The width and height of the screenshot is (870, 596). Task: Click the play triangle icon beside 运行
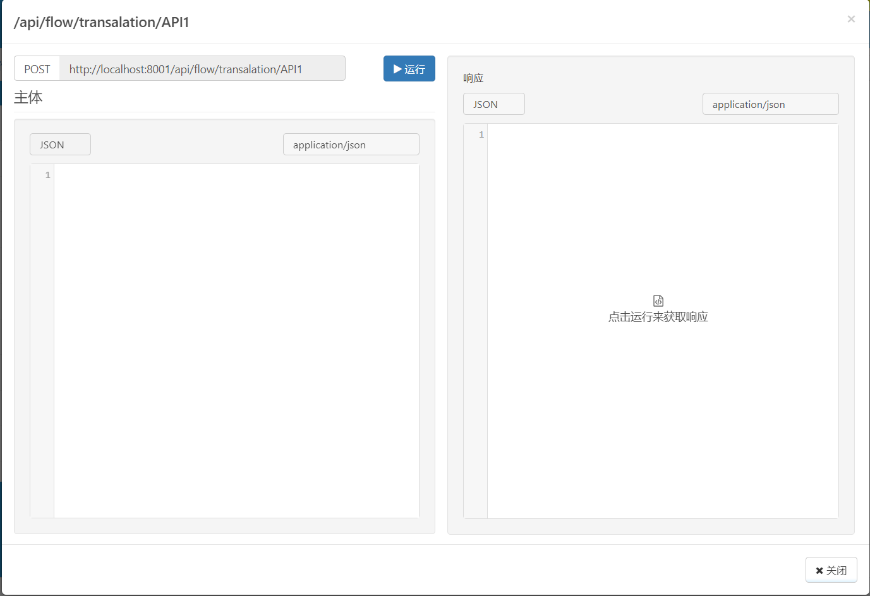coord(397,69)
